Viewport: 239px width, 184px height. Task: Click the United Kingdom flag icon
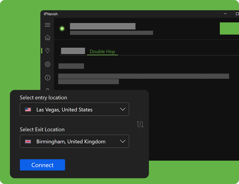coord(28,141)
